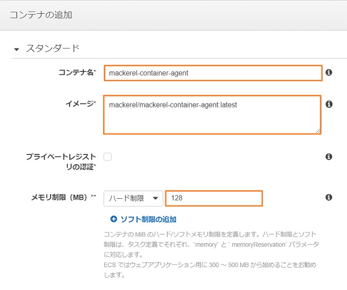Open the ハード制限 dropdown
Viewport: 347px width, 290px height.
click(133, 198)
